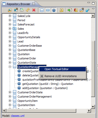Collapse the QuotationManagement tree node
Image resolution: width=98 pixels, height=118 pixels.
tap(10, 67)
